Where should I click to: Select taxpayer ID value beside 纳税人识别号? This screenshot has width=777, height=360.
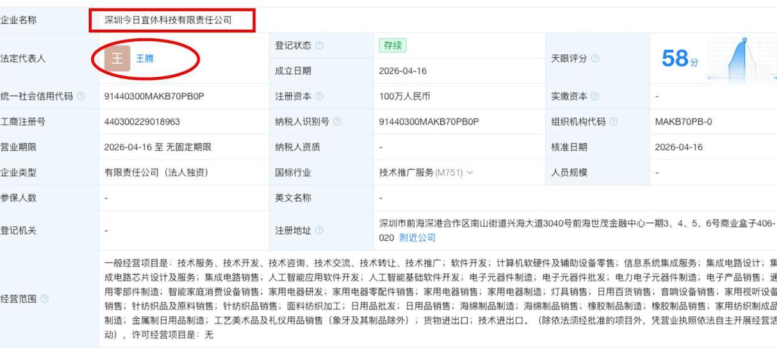429,122
